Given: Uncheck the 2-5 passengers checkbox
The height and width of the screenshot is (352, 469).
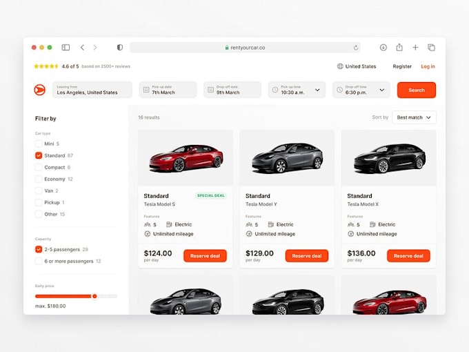Looking at the screenshot, I should (x=39, y=249).
